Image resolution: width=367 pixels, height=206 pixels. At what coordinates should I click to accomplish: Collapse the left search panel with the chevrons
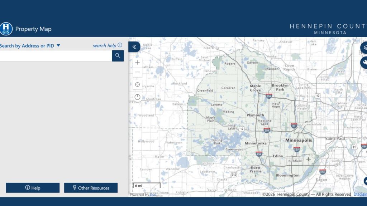click(x=134, y=46)
